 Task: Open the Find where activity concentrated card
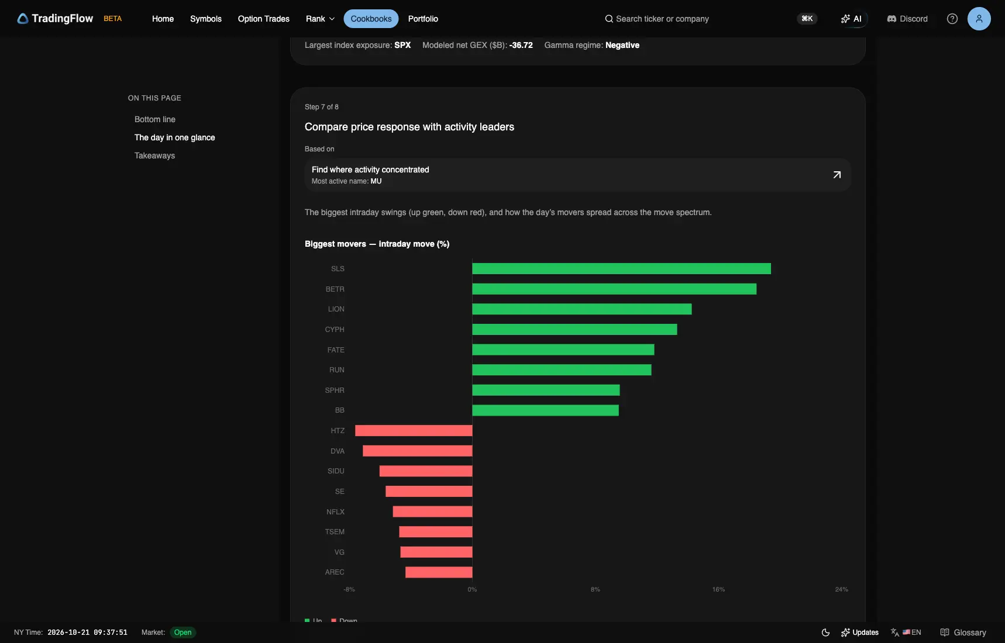pos(577,175)
